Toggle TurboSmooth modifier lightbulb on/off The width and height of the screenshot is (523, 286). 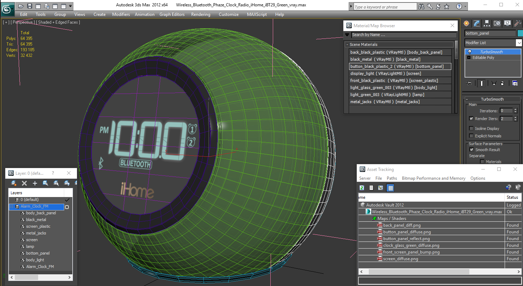coord(469,52)
